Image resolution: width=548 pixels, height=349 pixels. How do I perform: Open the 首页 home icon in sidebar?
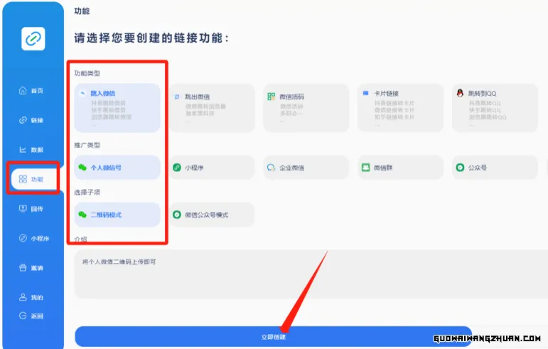[x=23, y=90]
